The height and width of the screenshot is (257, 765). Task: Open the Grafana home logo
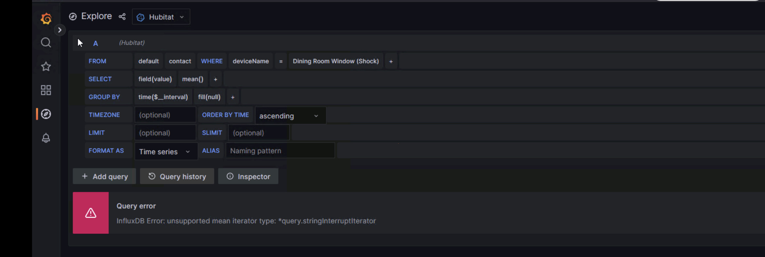click(x=46, y=19)
